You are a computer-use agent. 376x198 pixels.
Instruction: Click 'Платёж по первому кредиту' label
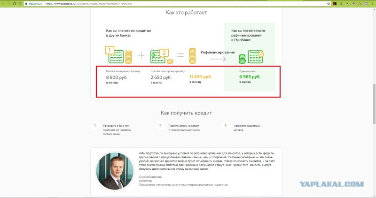click(123, 71)
